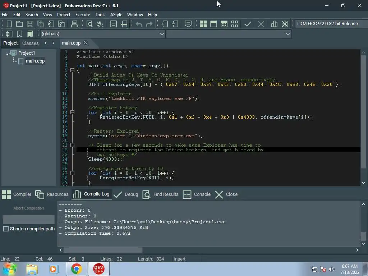Click the compile log scroll-right arrow
The image size is (368, 276).
pyautogui.click(x=357, y=250)
